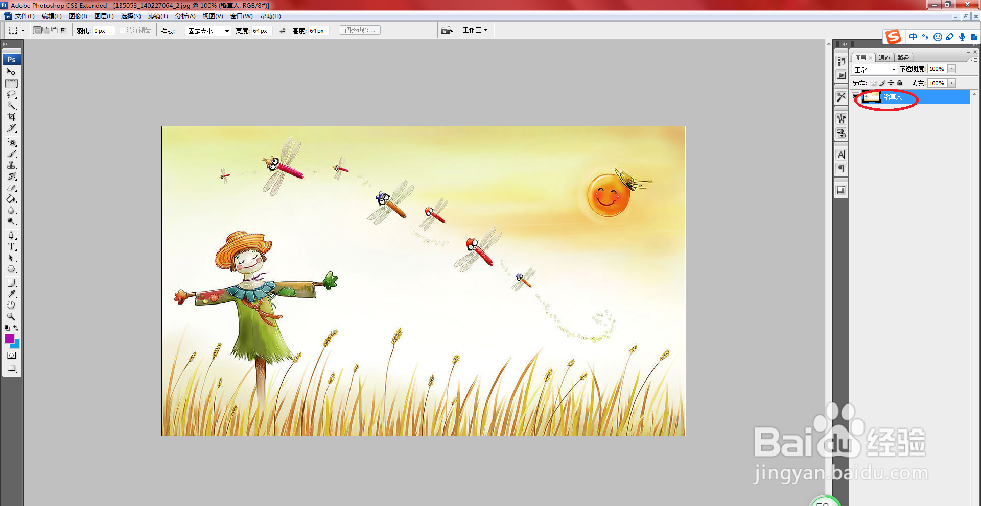Switch to the 通道 channels tab
Image resolution: width=981 pixels, height=506 pixels.
point(884,58)
